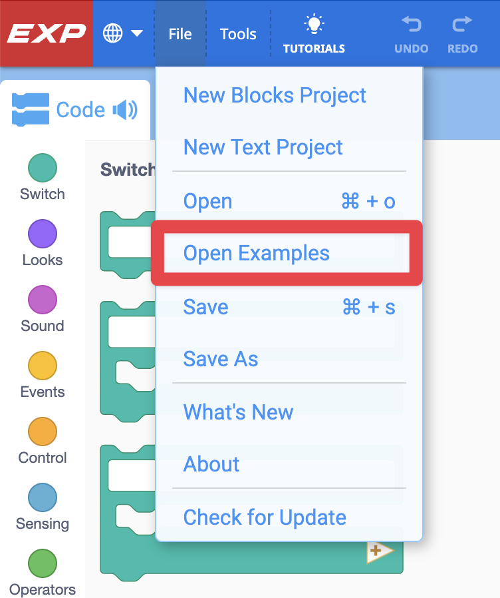
Task: Select the Operators block category
Action: pyautogui.click(x=42, y=571)
